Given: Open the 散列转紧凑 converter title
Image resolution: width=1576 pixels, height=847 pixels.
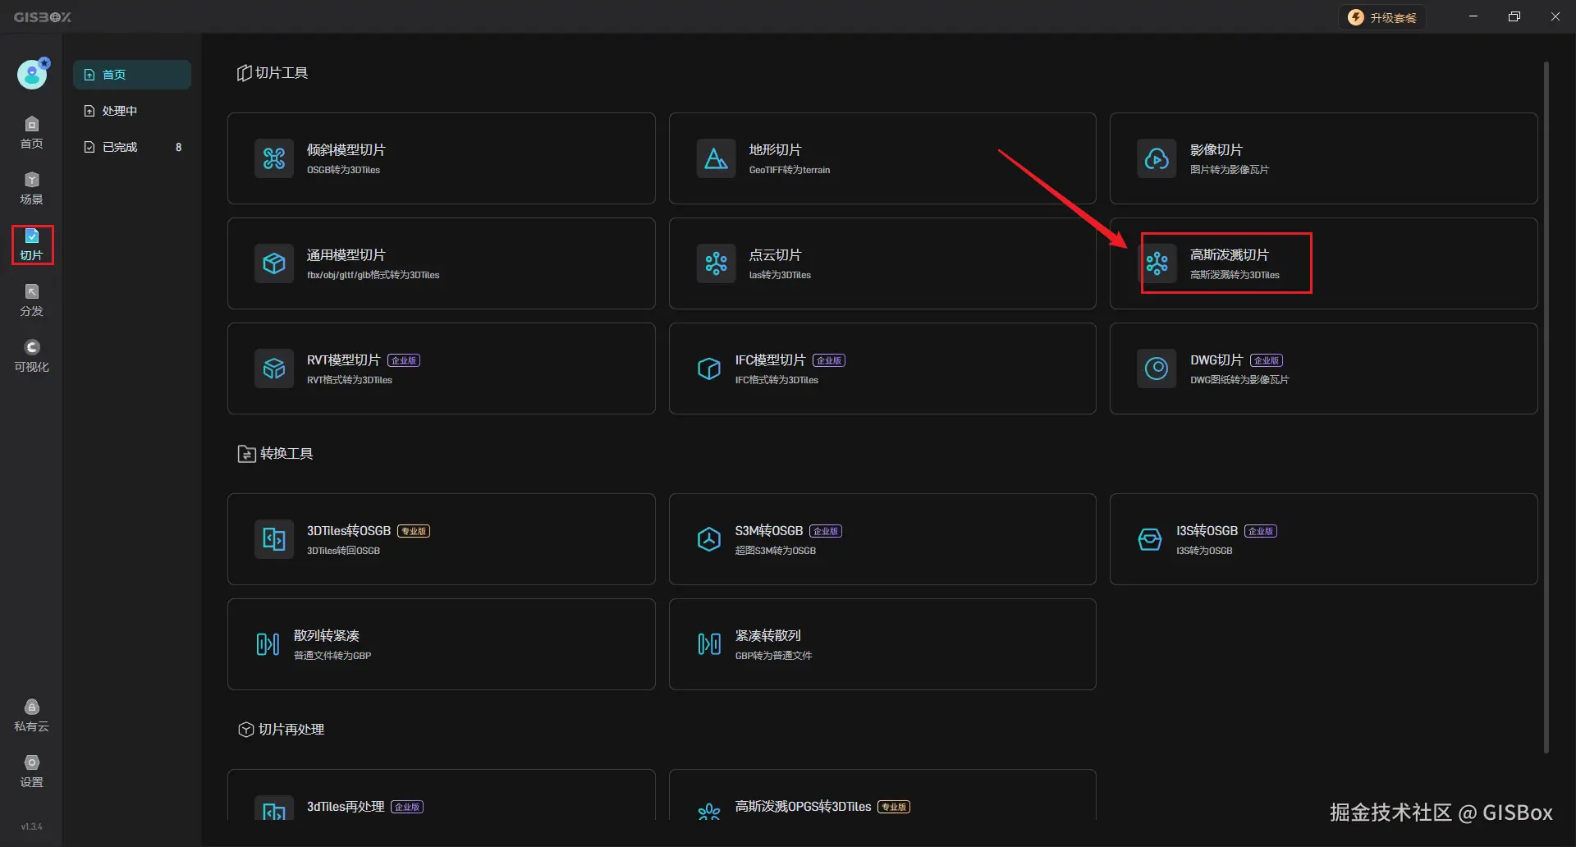Looking at the screenshot, I should point(327,636).
